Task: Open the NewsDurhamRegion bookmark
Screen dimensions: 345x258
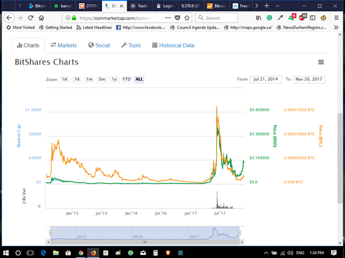Action: (301, 27)
